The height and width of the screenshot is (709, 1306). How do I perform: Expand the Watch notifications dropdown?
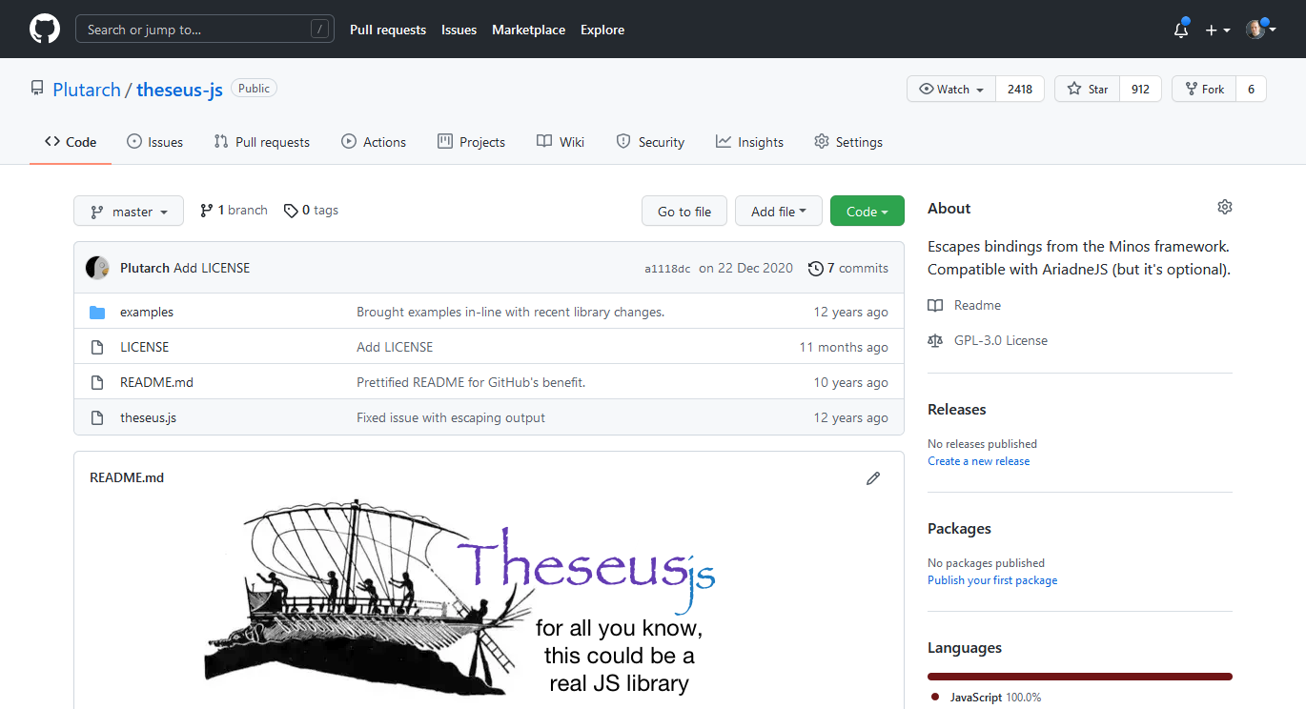951,90
